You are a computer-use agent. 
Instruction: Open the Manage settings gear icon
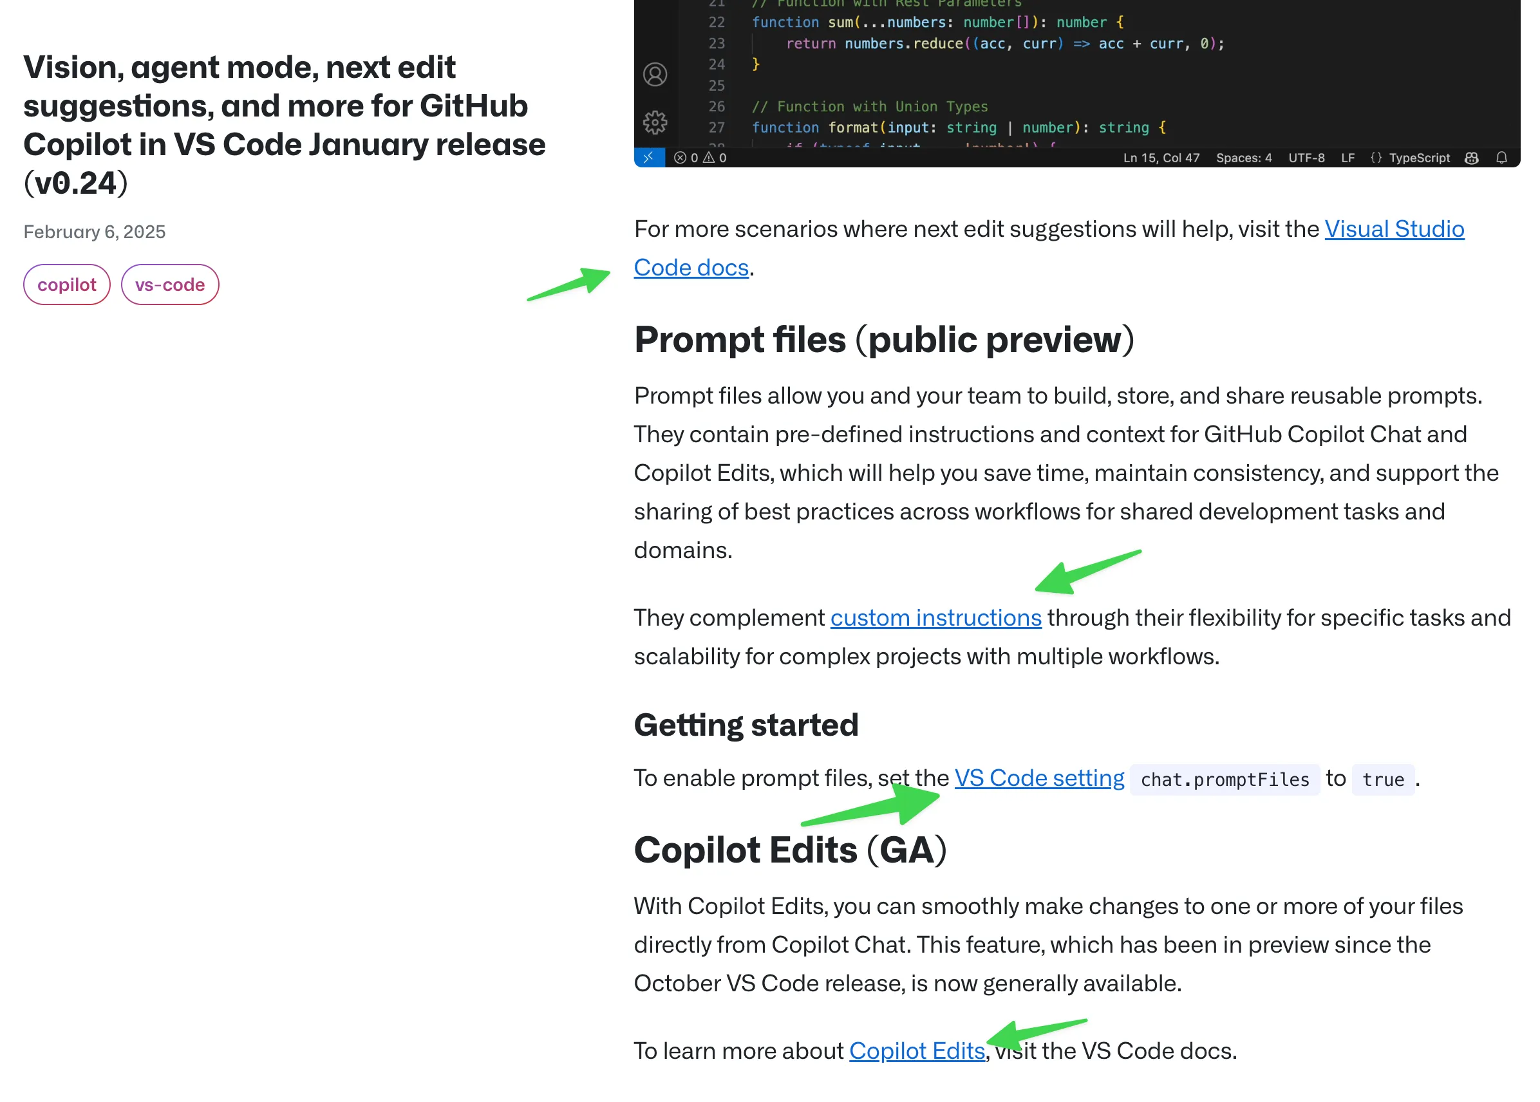tap(654, 124)
